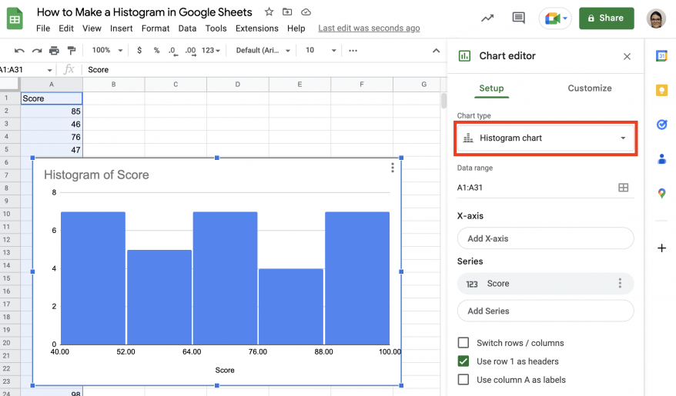The height and width of the screenshot is (396, 676).
Task: Open the Edit menu
Action: click(66, 28)
